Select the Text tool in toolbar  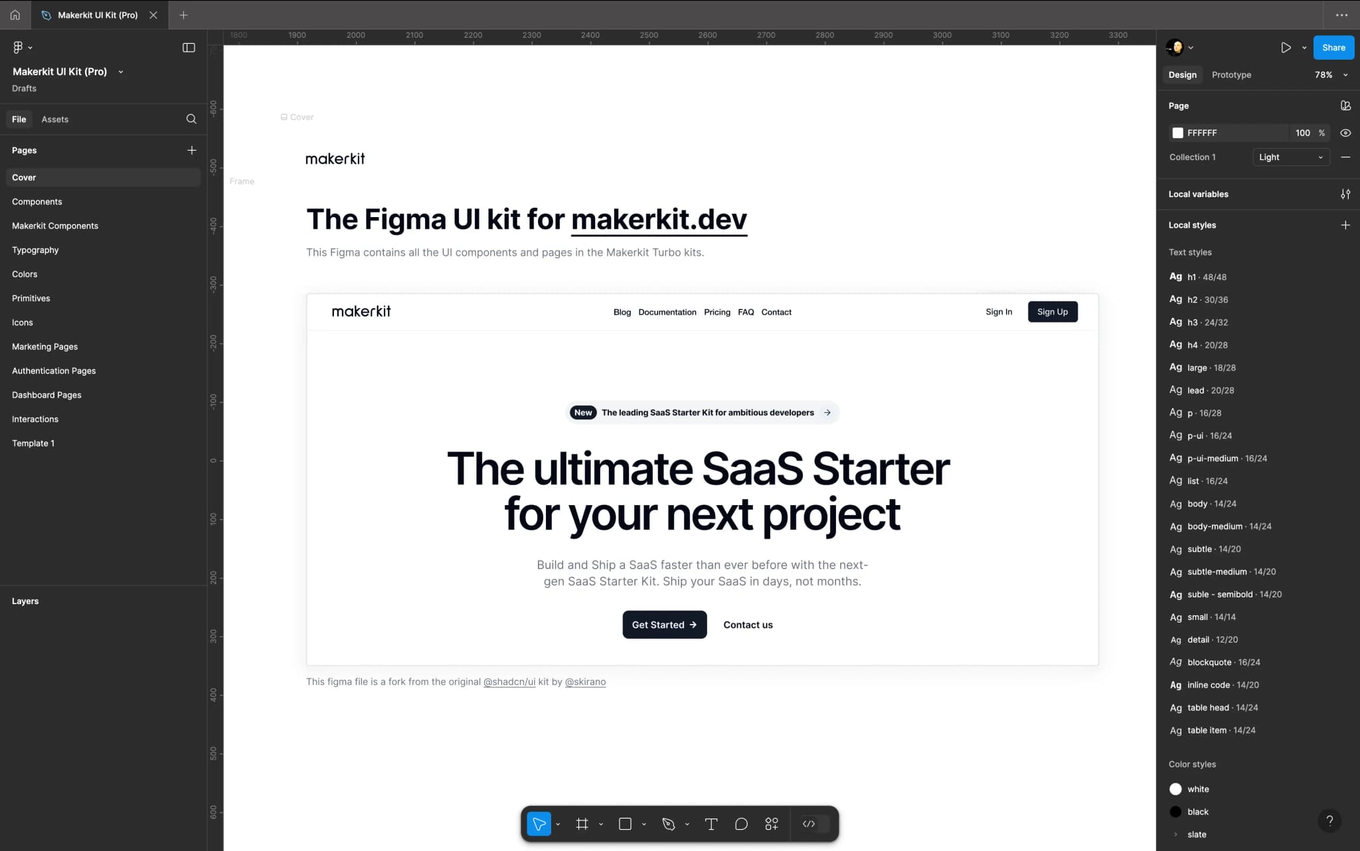click(711, 824)
